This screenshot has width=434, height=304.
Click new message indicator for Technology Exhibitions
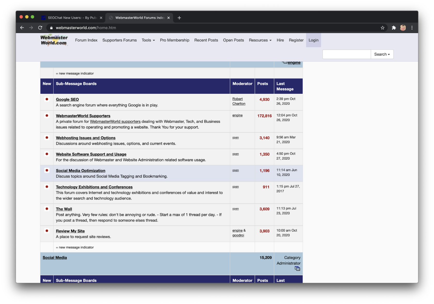pos(47,187)
